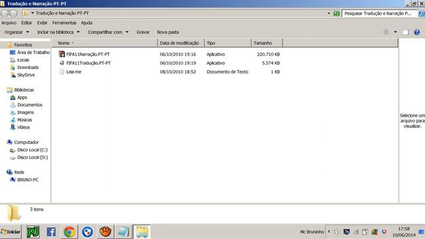The width and height of the screenshot is (425, 239).
Task: Open the Ajuda menu
Action: (x=86, y=23)
